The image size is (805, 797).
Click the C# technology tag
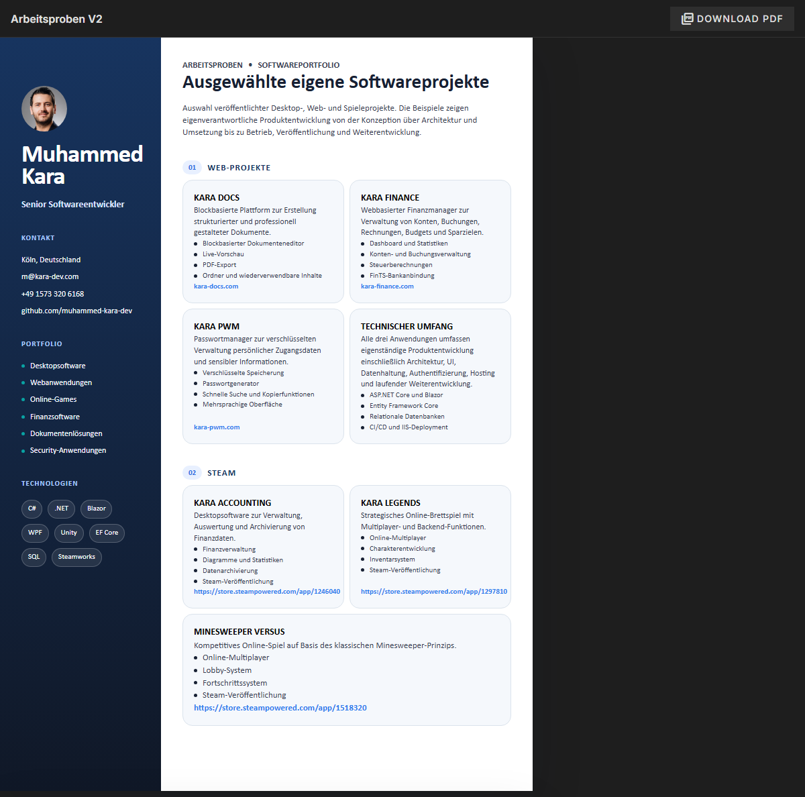[x=32, y=509]
